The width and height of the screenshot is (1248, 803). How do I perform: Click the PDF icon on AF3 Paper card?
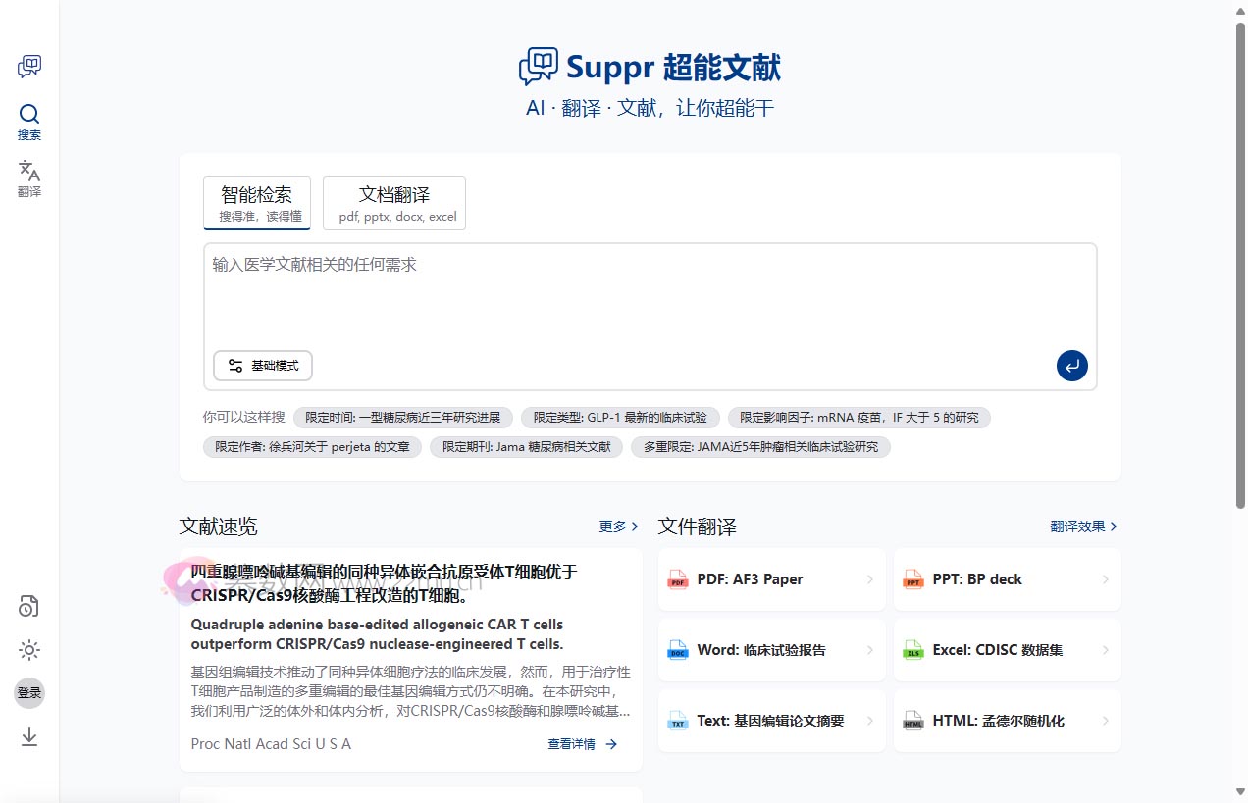tap(677, 579)
